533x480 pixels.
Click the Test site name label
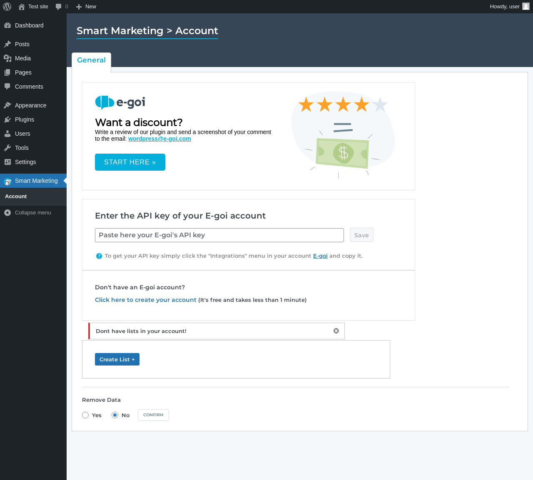tap(38, 7)
